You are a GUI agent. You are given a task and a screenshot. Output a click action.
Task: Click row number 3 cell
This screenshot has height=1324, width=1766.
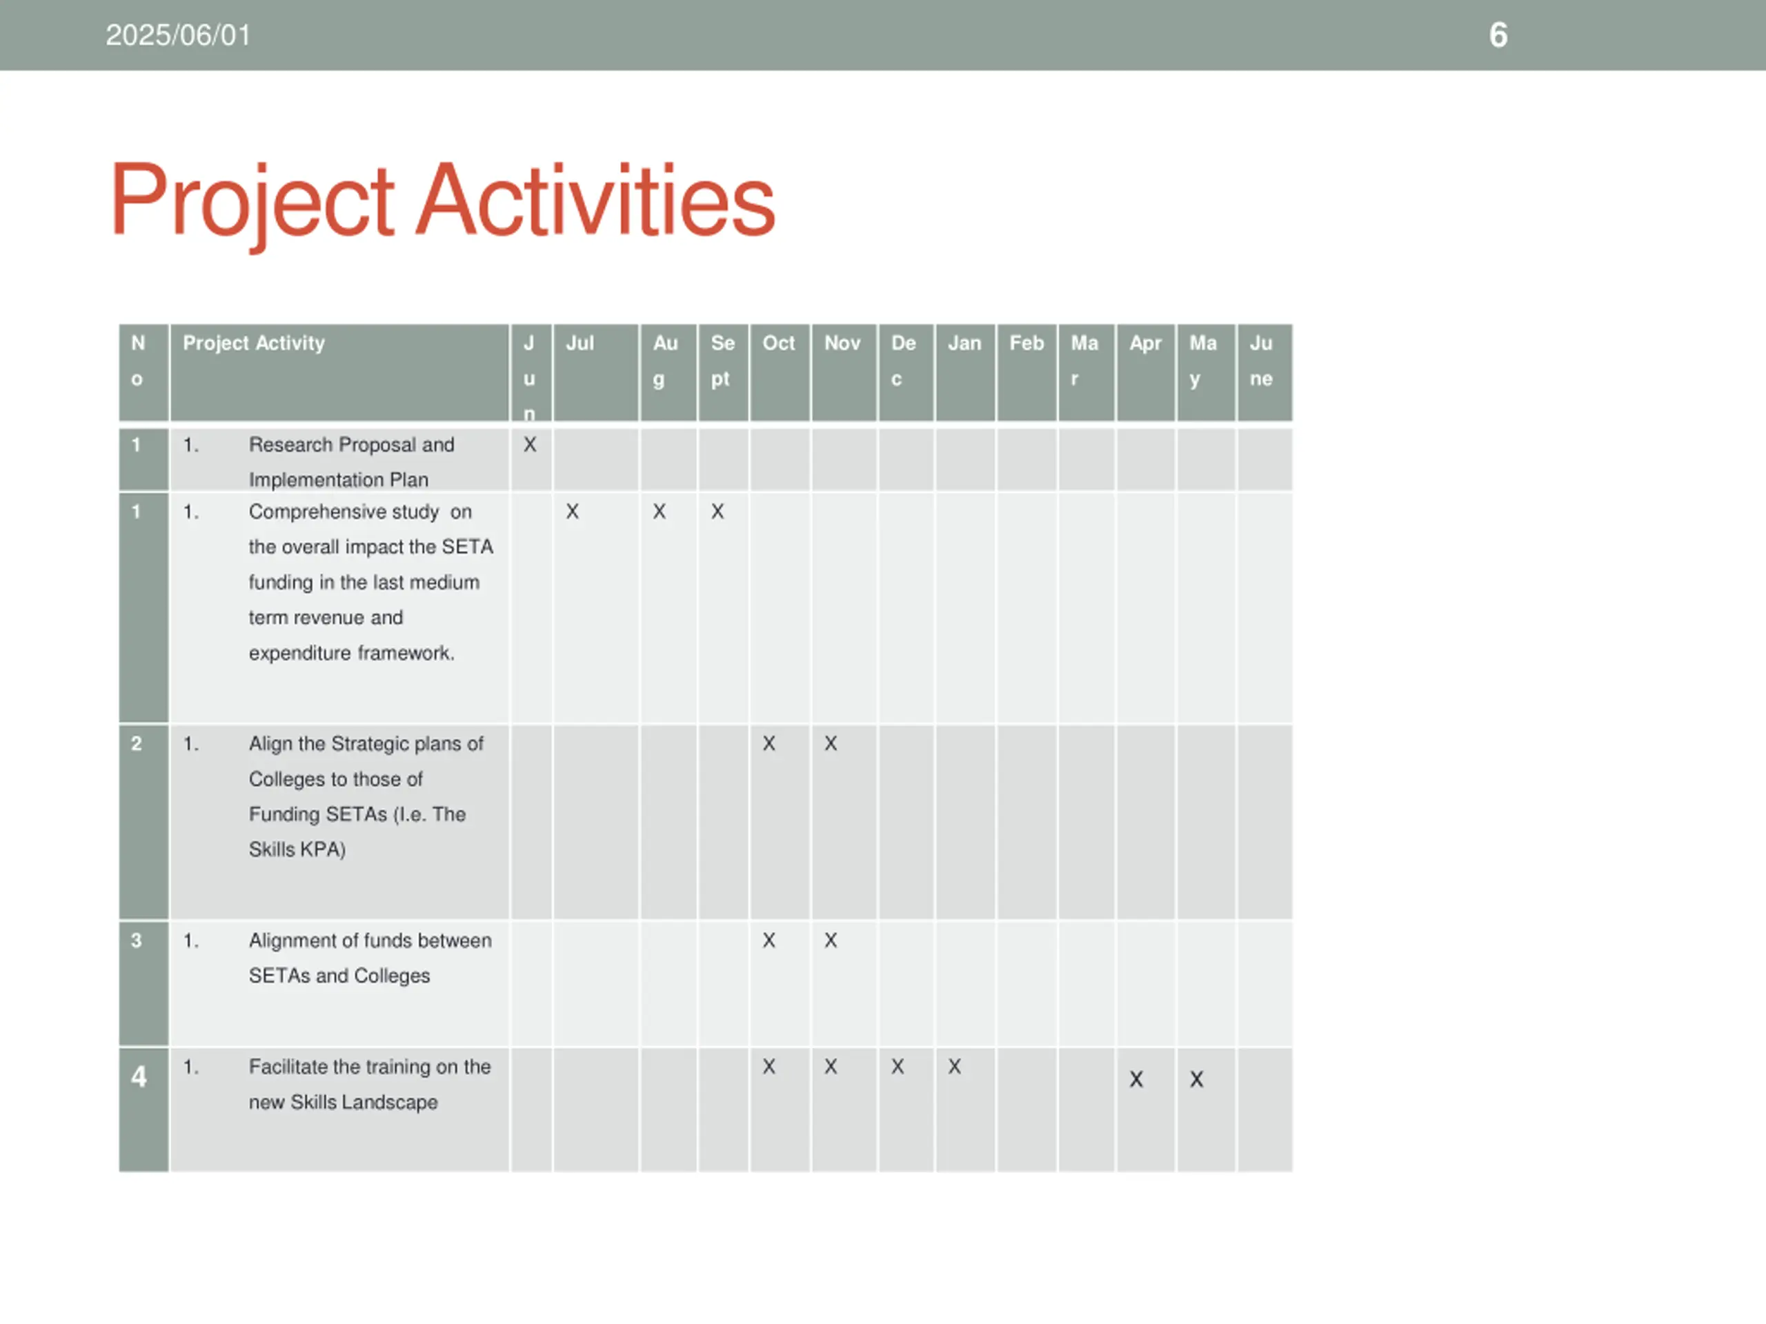(143, 984)
